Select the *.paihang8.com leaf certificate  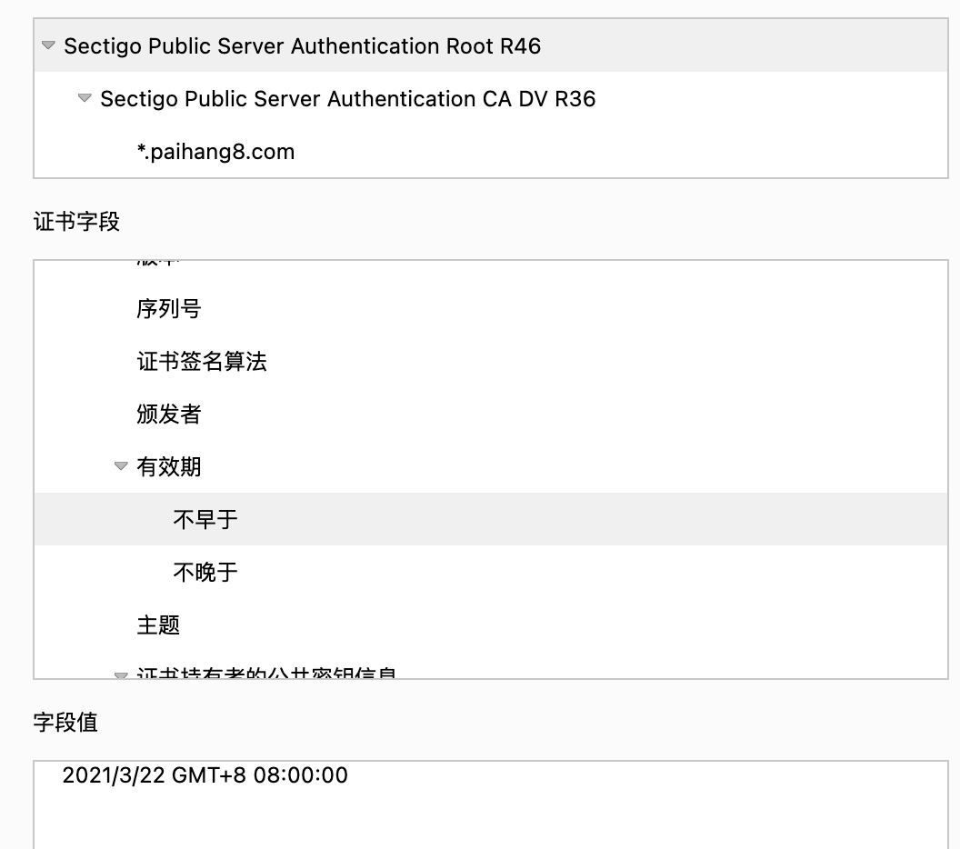click(215, 152)
